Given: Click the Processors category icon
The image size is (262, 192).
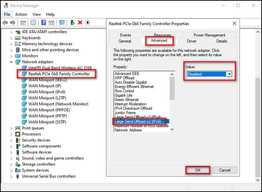Looking at the screenshot, I should pyautogui.click(x=18, y=134).
